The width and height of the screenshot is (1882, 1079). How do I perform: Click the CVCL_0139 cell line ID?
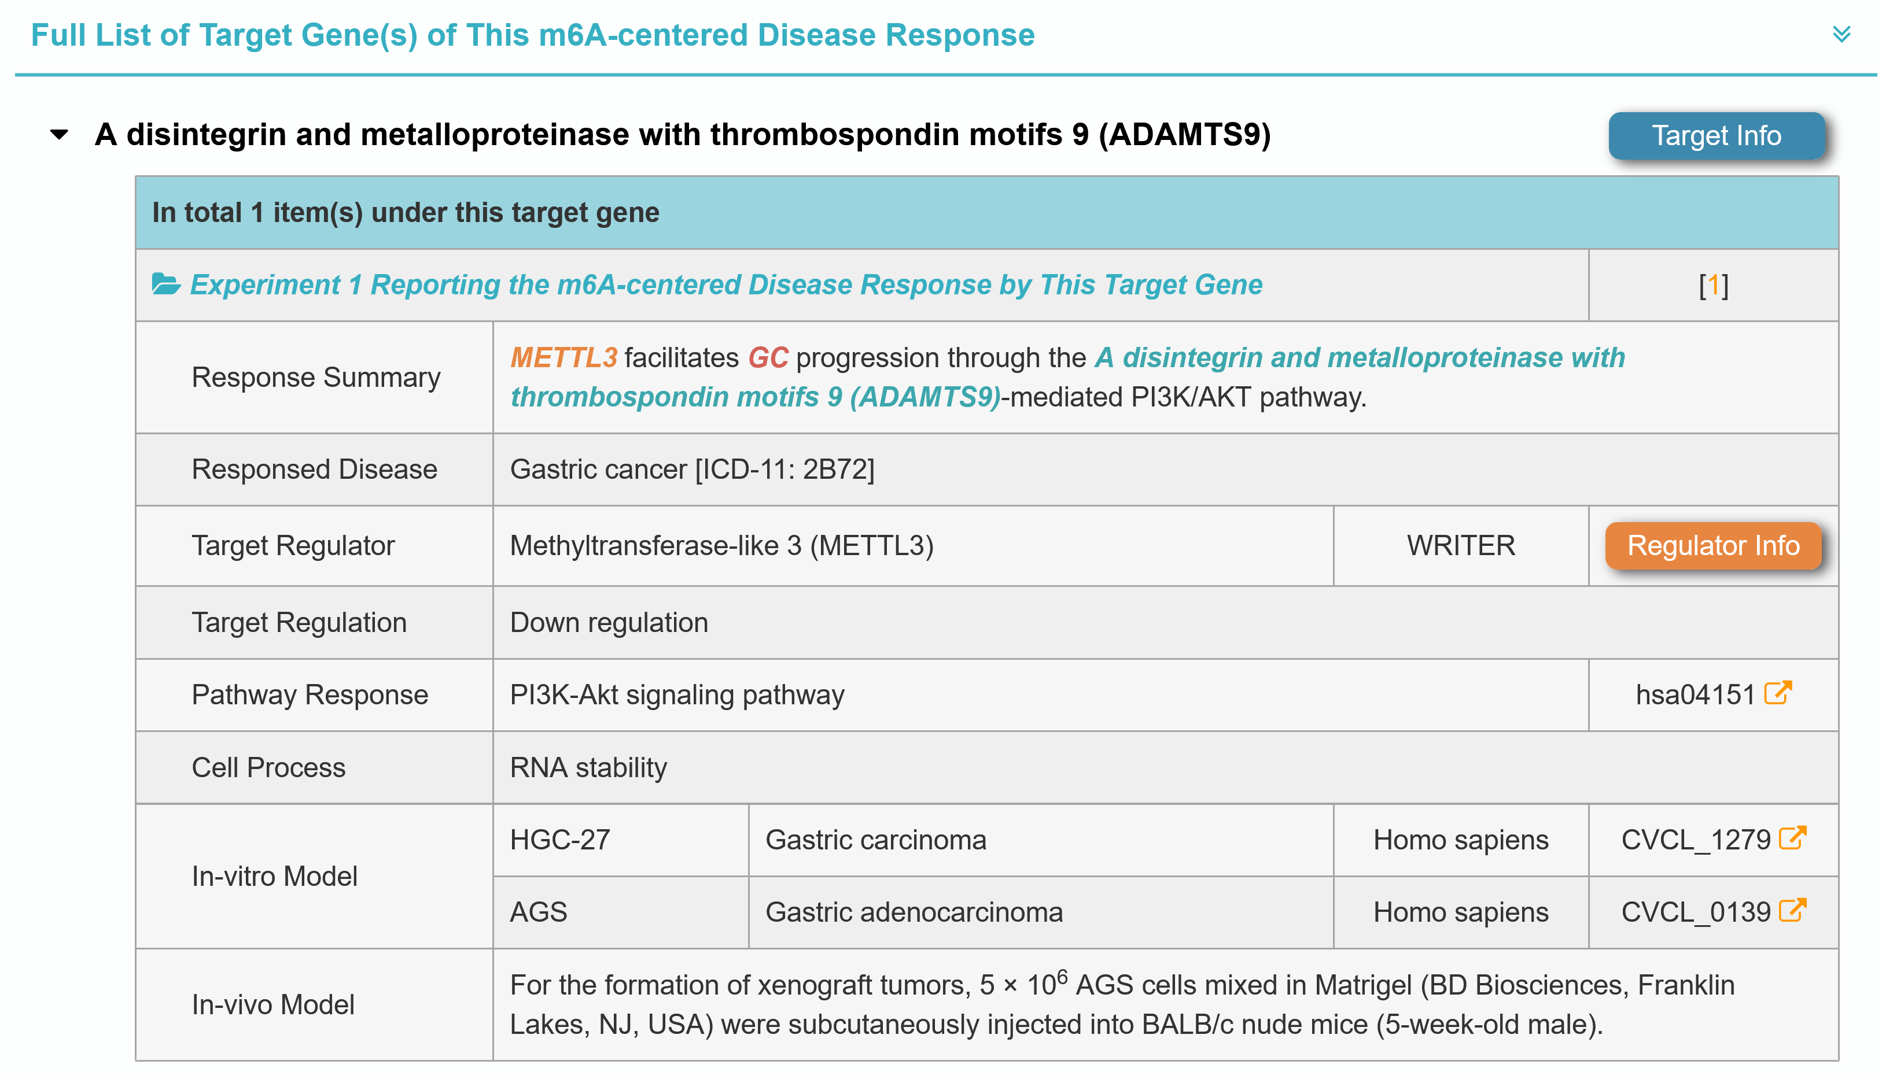click(x=1695, y=911)
